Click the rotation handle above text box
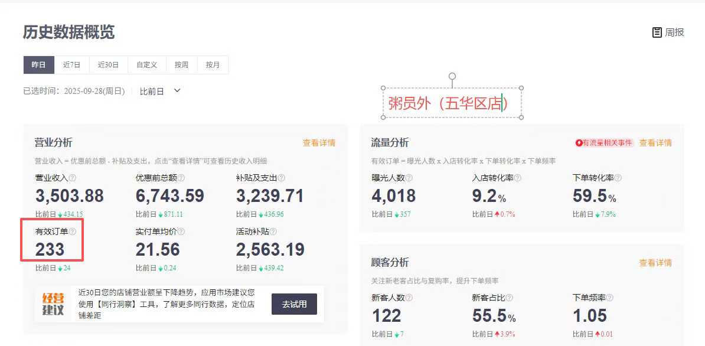Image resolution: width=705 pixels, height=346 pixels. 452,76
